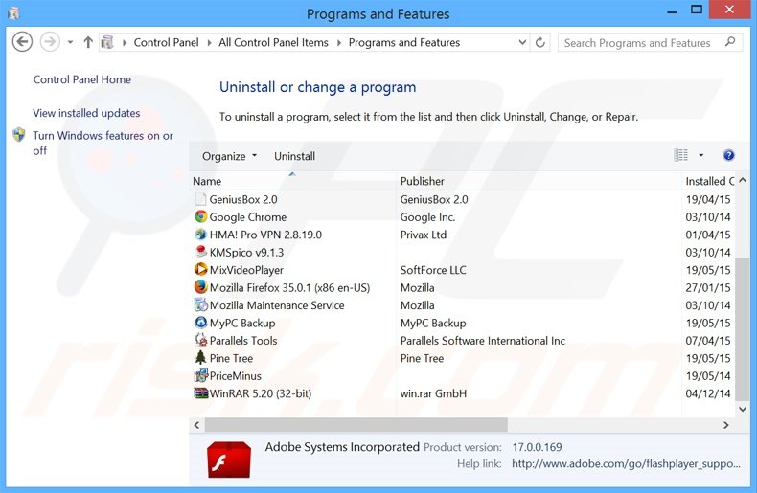This screenshot has height=493, width=757.
Task: Select WinRAR books icon
Action: click(x=201, y=393)
